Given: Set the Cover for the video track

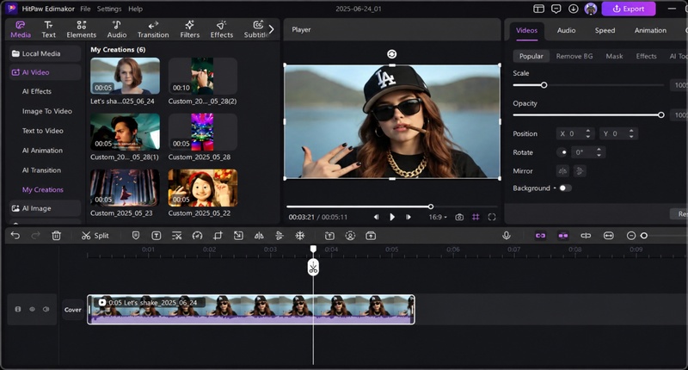Looking at the screenshot, I should pos(73,310).
